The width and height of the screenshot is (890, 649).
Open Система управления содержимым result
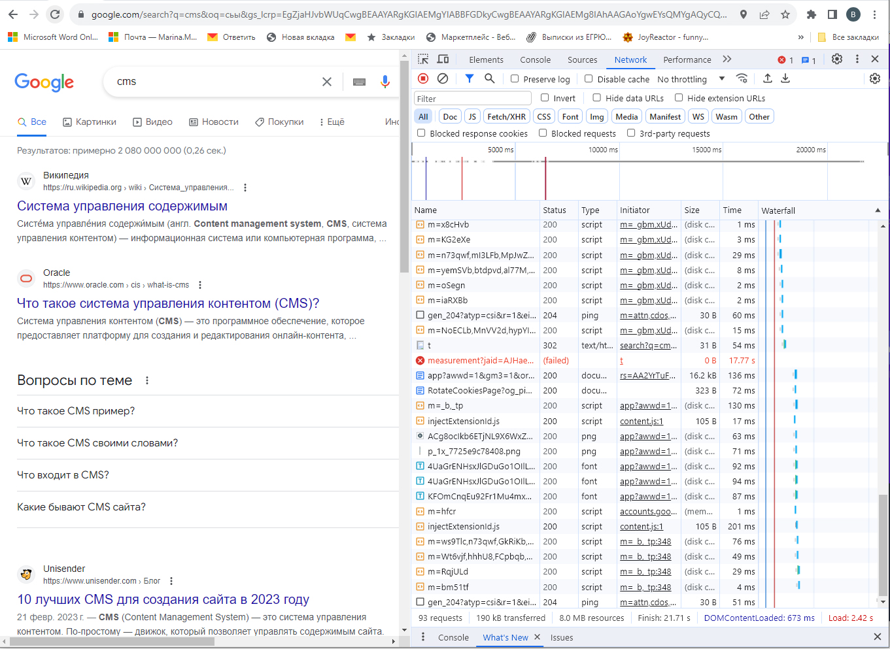pyautogui.click(x=122, y=206)
